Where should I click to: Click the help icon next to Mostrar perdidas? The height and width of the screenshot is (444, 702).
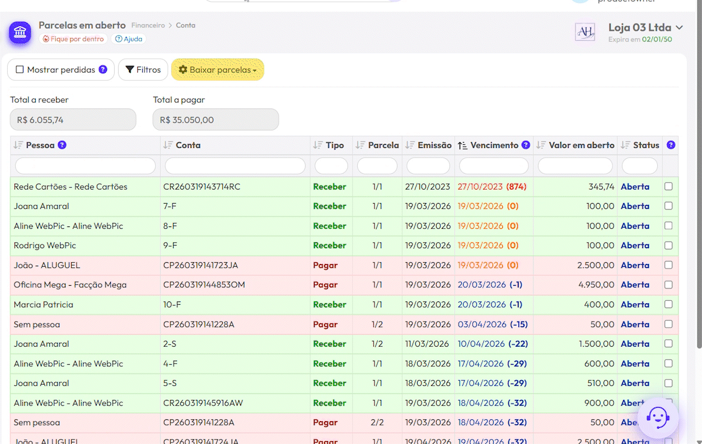tap(103, 69)
